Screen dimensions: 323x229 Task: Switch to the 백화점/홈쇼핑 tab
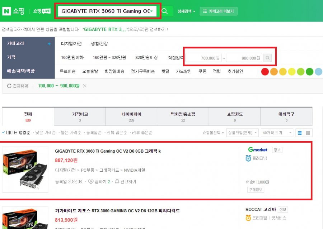(x=183, y=117)
